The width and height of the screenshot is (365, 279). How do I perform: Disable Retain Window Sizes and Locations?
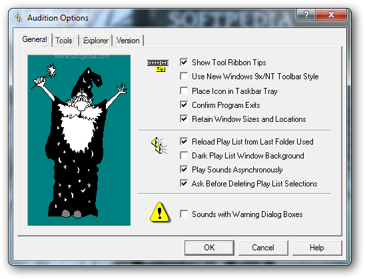click(x=184, y=119)
